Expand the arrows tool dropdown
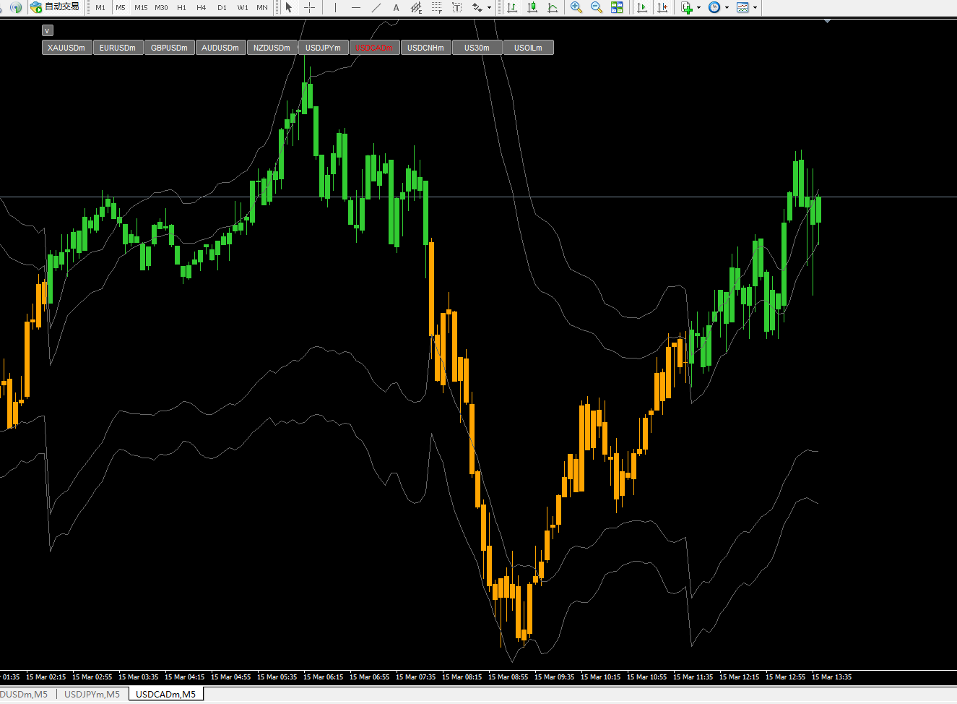 tap(489, 7)
